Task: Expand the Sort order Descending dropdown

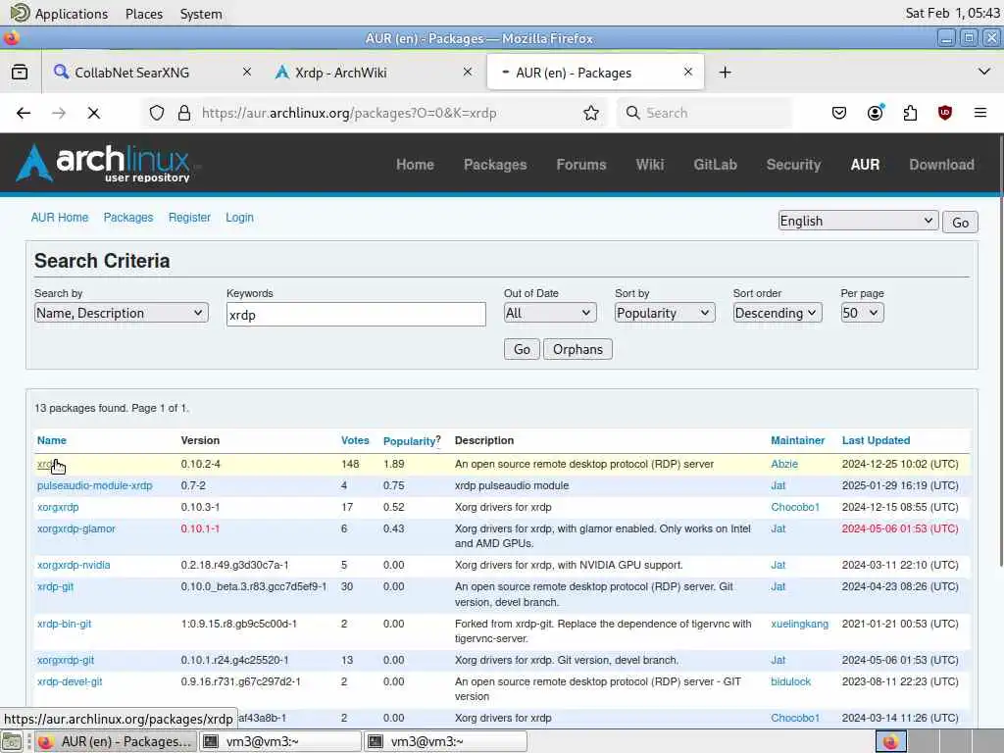Action: [x=778, y=313]
